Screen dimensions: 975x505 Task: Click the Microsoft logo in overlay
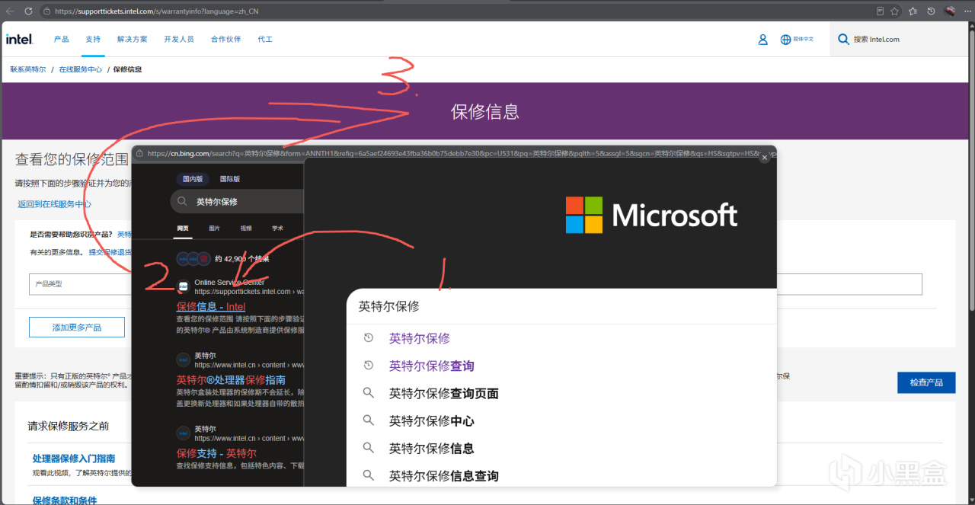pyautogui.click(x=651, y=215)
